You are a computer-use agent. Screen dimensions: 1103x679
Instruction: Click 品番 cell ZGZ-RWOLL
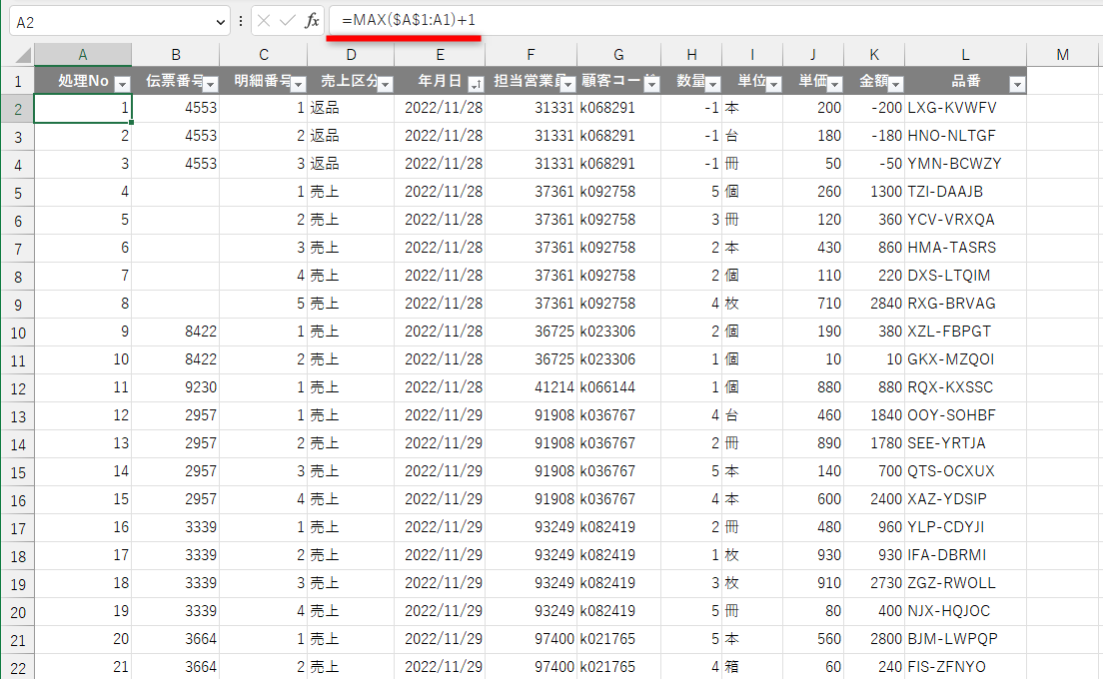(x=965, y=583)
